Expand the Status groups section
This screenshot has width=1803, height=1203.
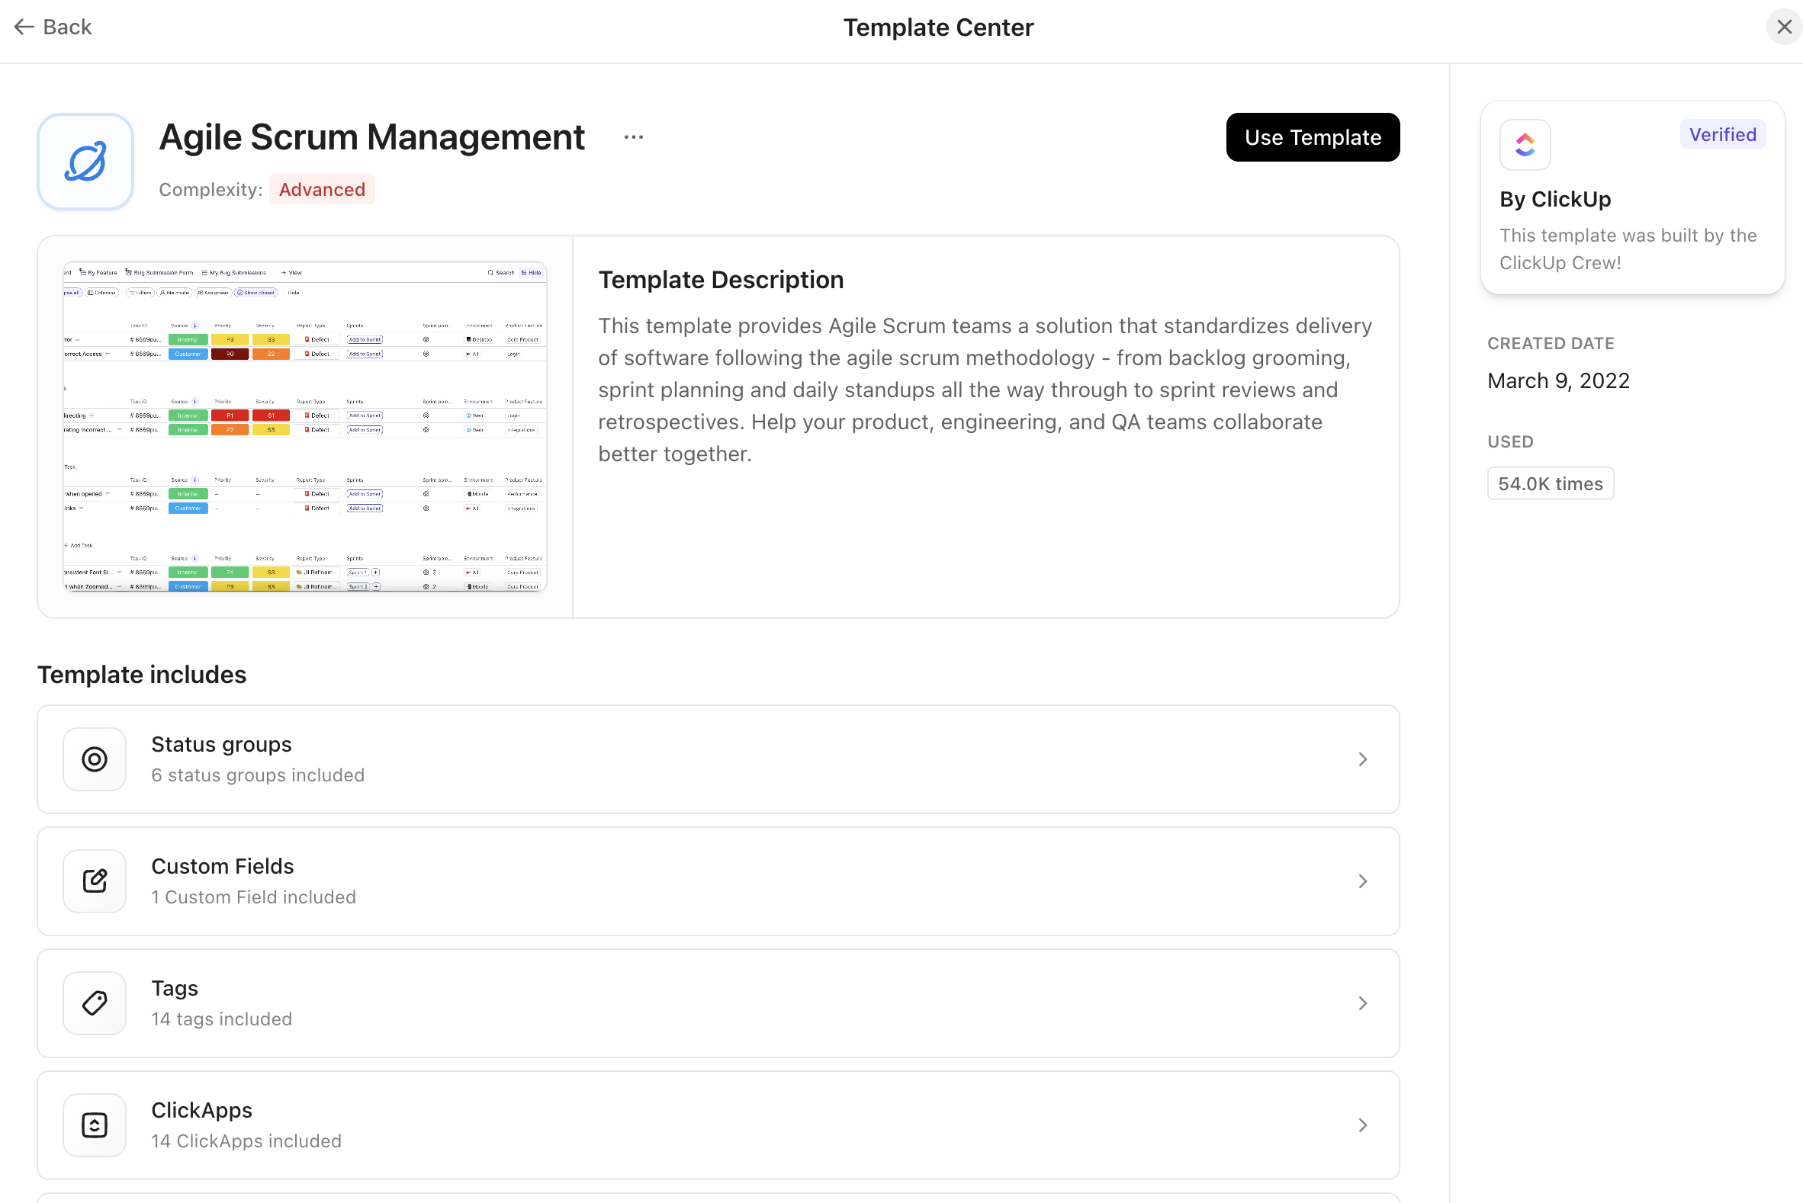click(x=1362, y=759)
